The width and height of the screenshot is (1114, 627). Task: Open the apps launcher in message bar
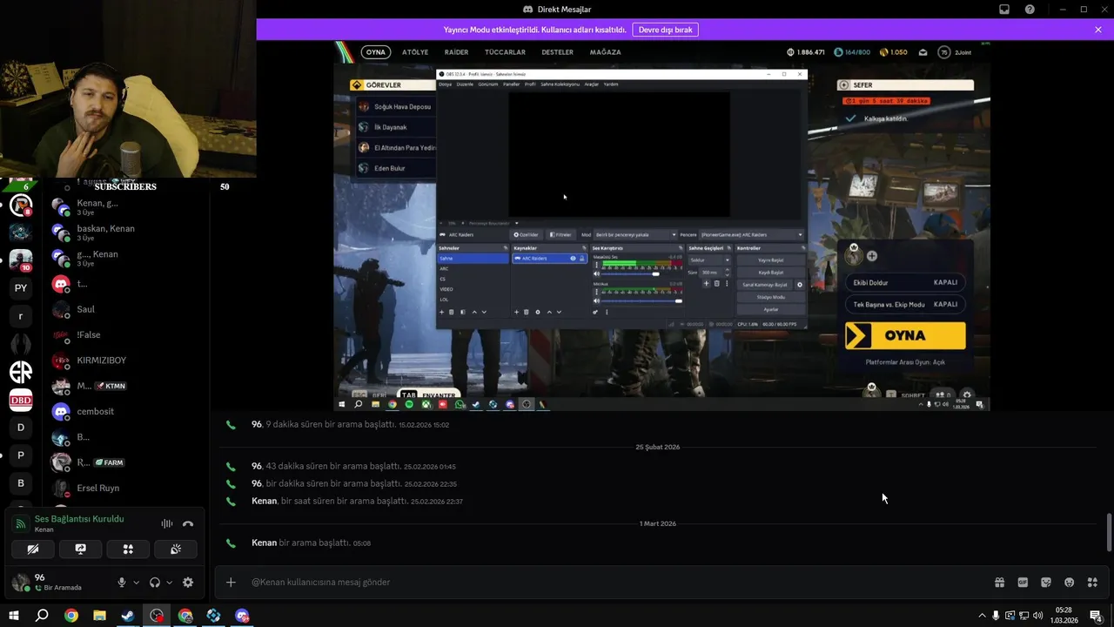click(x=1092, y=583)
